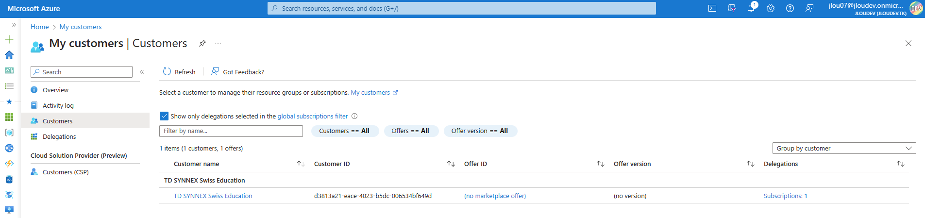Open the Offer version == All filter
The width and height of the screenshot is (925, 218).
(480, 131)
